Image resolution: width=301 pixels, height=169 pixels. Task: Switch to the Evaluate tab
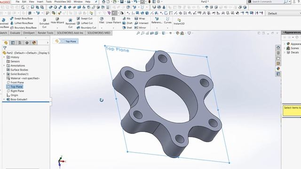[15, 33]
